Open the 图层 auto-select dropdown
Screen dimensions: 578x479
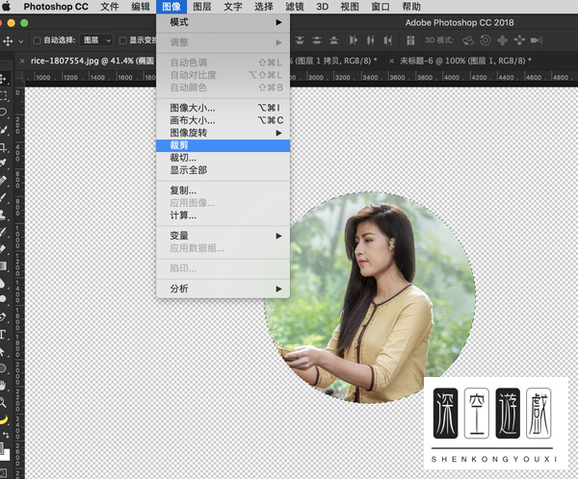click(x=96, y=40)
